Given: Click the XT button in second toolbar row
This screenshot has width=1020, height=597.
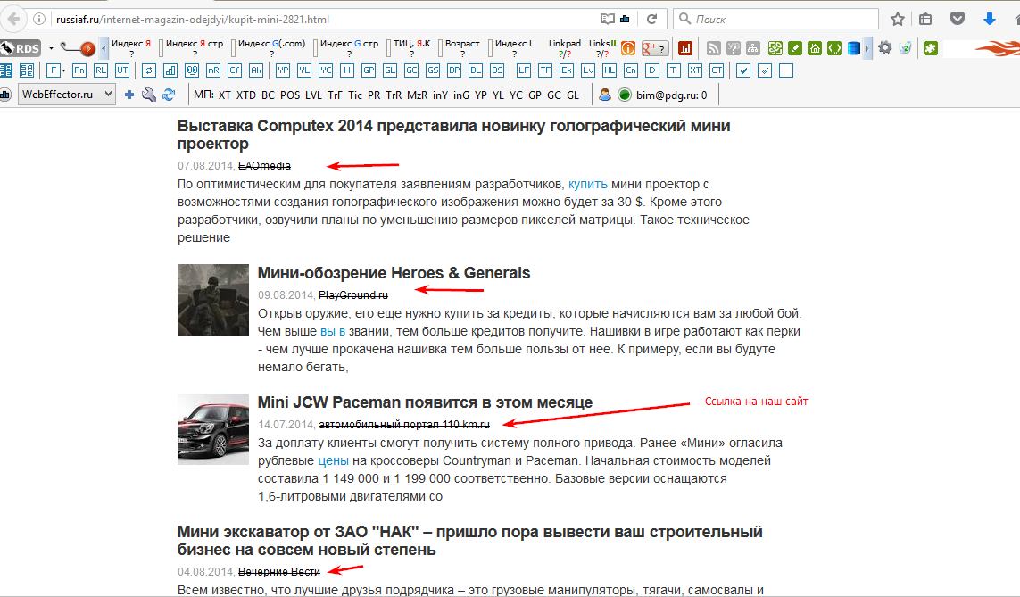Looking at the screenshot, I should tap(695, 70).
